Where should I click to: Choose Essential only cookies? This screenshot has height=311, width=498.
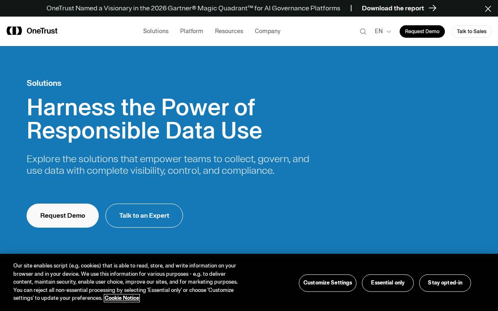[x=388, y=283]
